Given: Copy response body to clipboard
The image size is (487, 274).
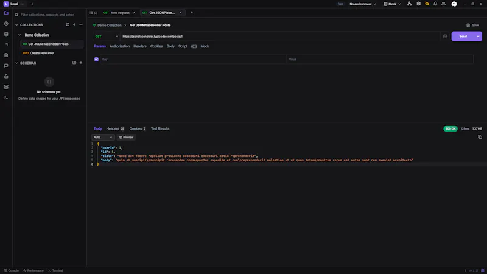Looking at the screenshot, I should 480,137.
